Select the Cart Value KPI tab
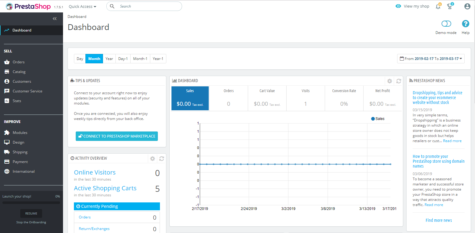The width and height of the screenshot is (475, 233). 267,98
